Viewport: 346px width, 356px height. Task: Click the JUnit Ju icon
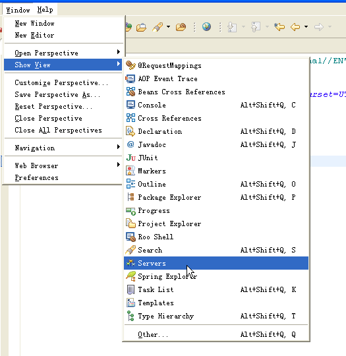pos(130,158)
